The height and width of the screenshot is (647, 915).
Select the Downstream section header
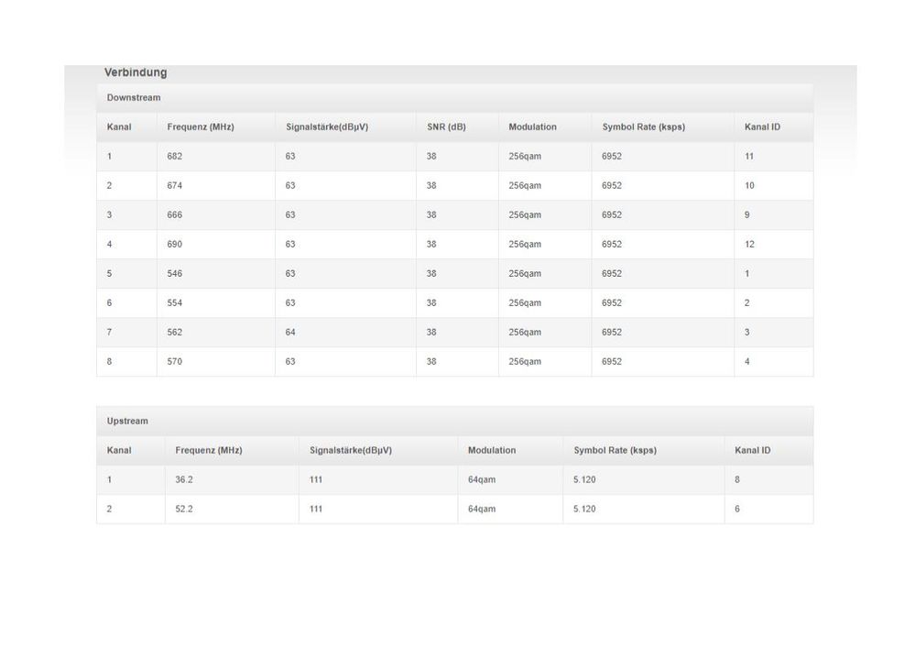(454, 97)
